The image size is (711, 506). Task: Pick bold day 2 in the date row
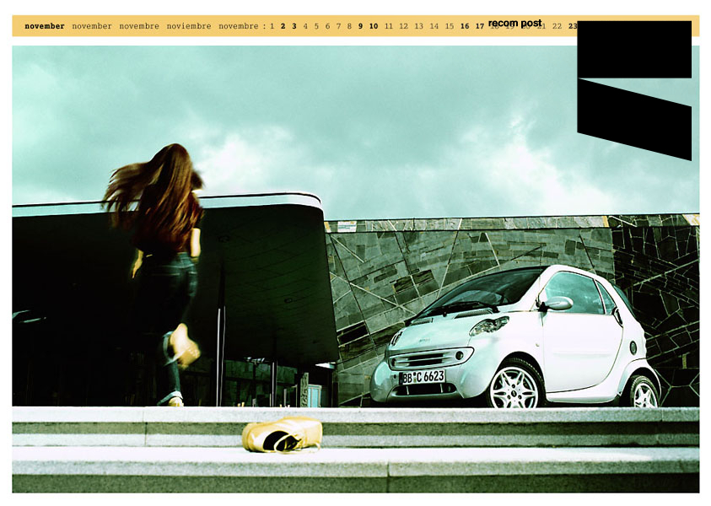tap(283, 26)
